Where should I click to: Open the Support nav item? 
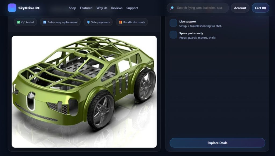[x=132, y=8]
